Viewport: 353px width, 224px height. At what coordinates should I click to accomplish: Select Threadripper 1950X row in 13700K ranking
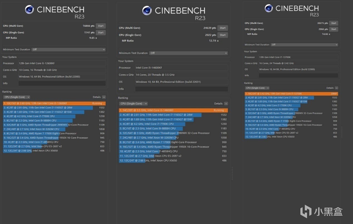click(x=292, y=125)
